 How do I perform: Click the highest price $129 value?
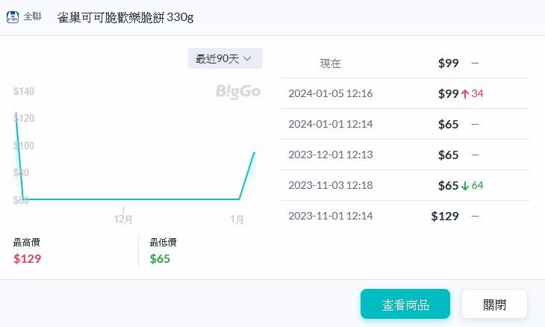[x=28, y=259]
